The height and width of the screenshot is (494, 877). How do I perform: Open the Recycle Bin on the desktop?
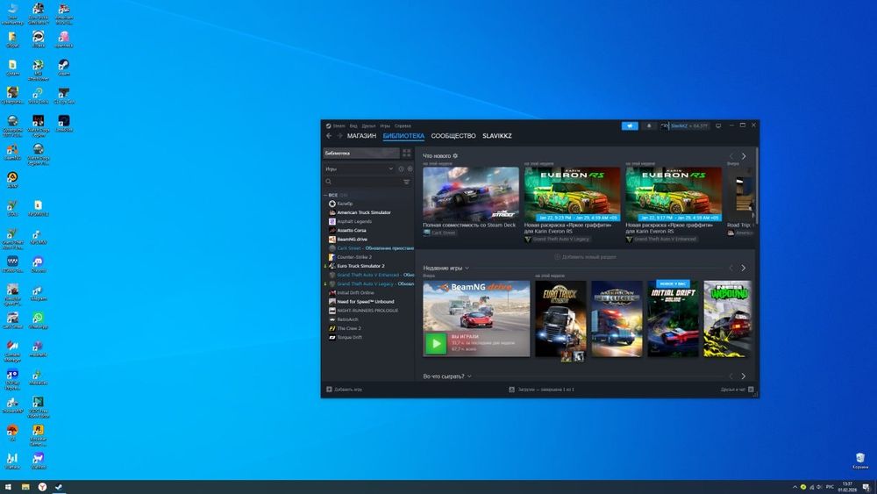860,461
